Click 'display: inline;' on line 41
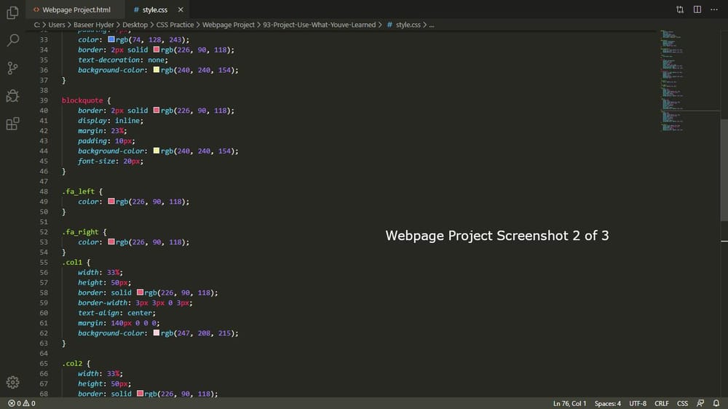728x409 pixels. coord(111,120)
